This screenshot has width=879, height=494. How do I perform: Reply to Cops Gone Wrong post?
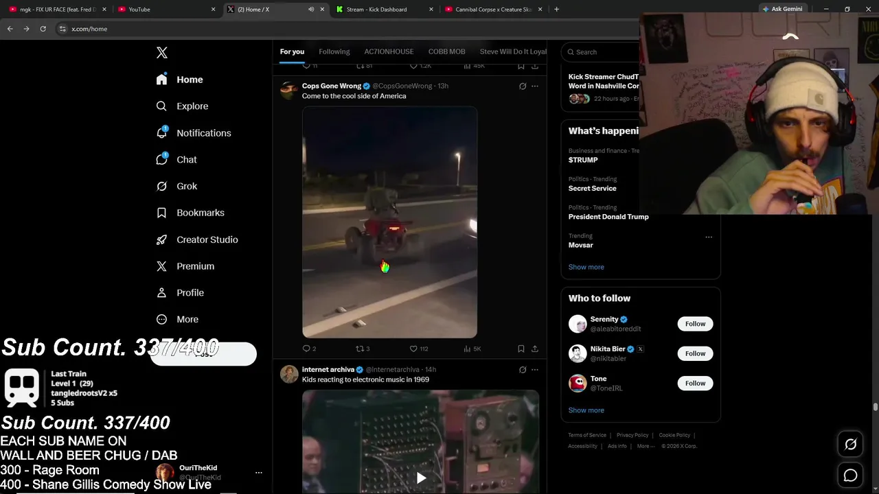coord(309,349)
